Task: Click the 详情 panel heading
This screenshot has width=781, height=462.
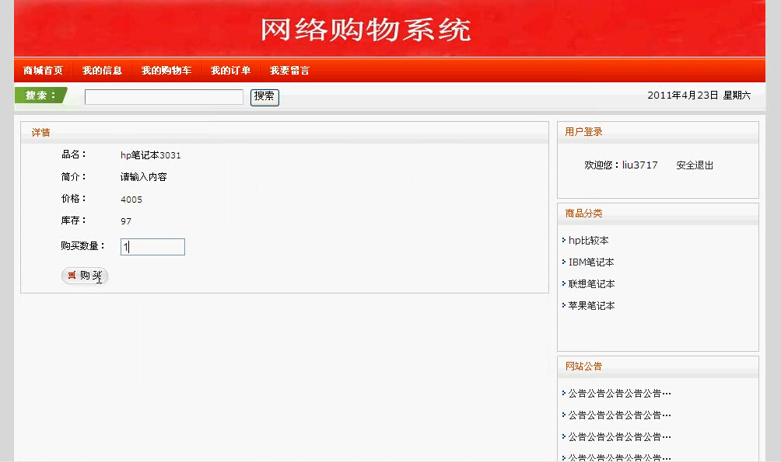Action: pos(41,132)
